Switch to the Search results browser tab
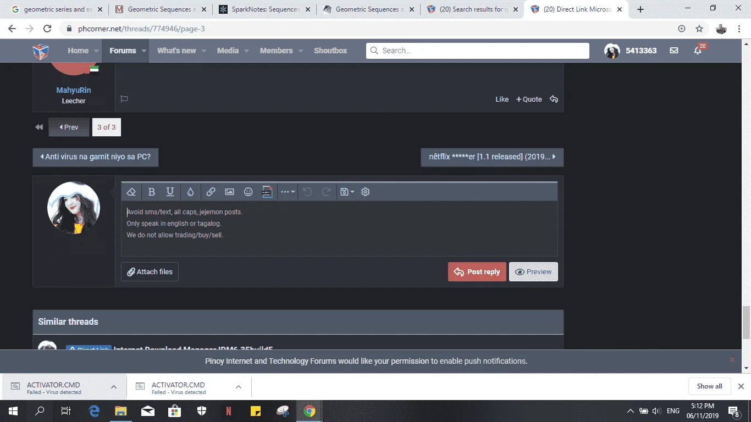This screenshot has height=422, width=751. [x=472, y=9]
